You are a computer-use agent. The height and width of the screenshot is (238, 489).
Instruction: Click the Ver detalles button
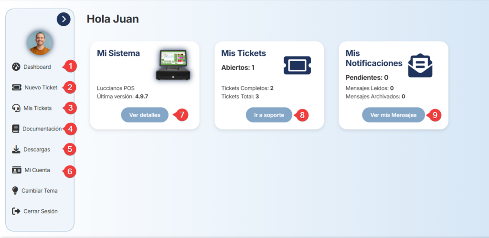point(145,115)
